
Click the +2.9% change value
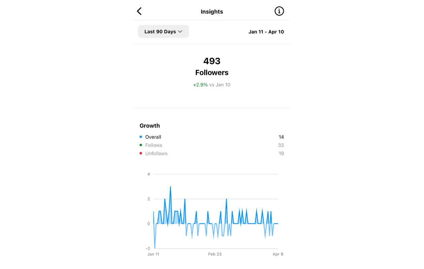pyautogui.click(x=200, y=85)
